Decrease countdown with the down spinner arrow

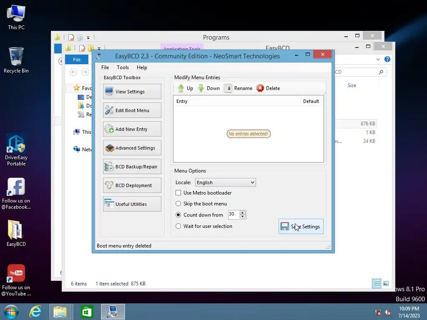click(x=243, y=217)
